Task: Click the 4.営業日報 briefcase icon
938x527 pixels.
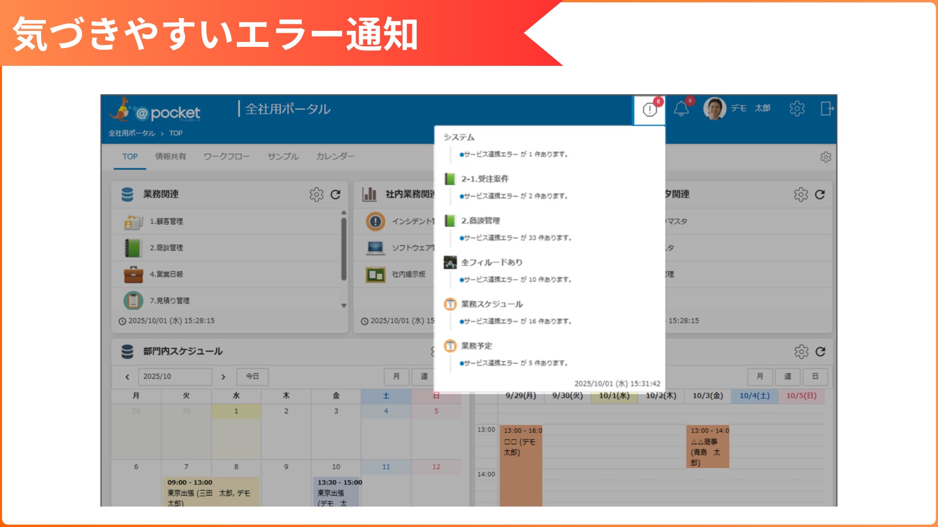Action: 133,274
